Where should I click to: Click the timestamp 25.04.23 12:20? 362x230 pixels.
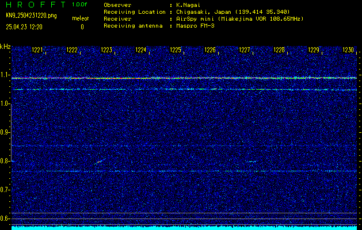coord(24,27)
